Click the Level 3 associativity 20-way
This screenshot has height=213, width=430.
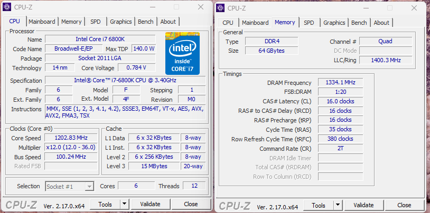pos(193,166)
